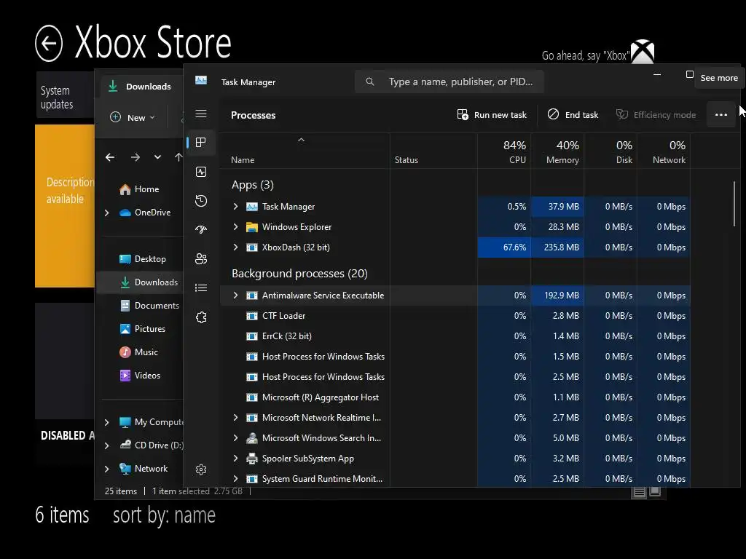Viewport: 746px width, 559px height.
Task: Open Details page icon in sidebar
Action: tap(201, 288)
